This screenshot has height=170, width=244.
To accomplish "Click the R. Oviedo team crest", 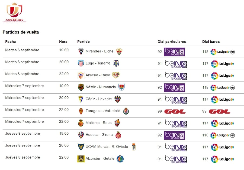I will click(134, 147).
